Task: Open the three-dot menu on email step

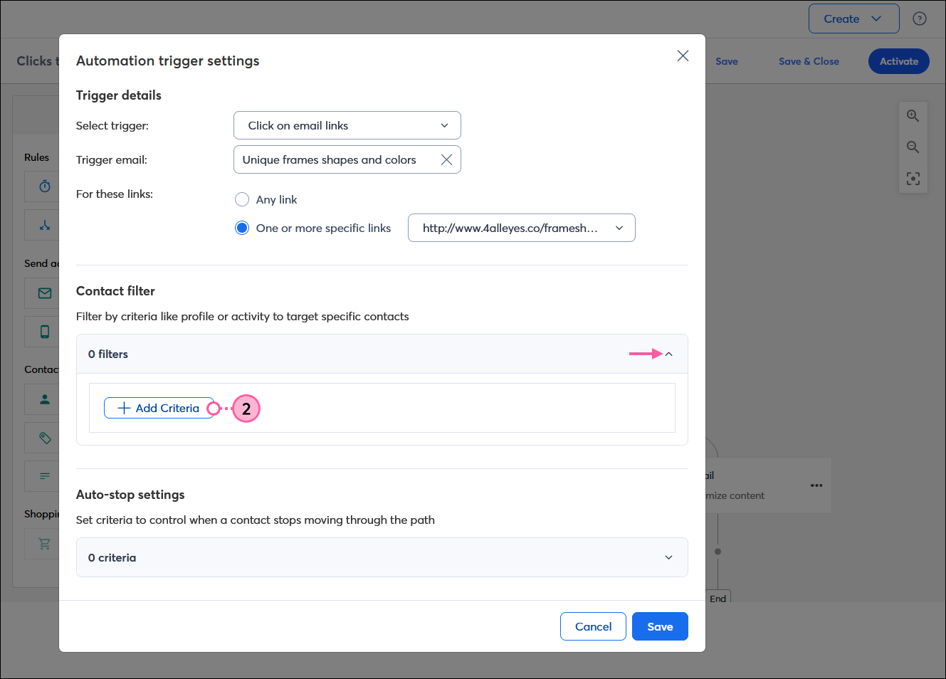Action: [x=816, y=485]
